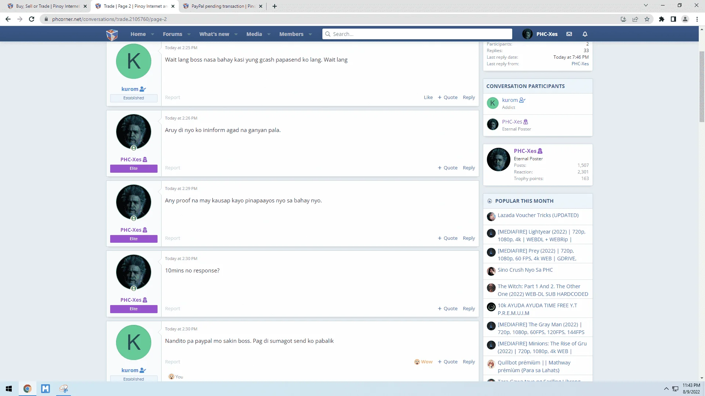
Task: Open Chrome's three-dot menu
Action: [697, 19]
